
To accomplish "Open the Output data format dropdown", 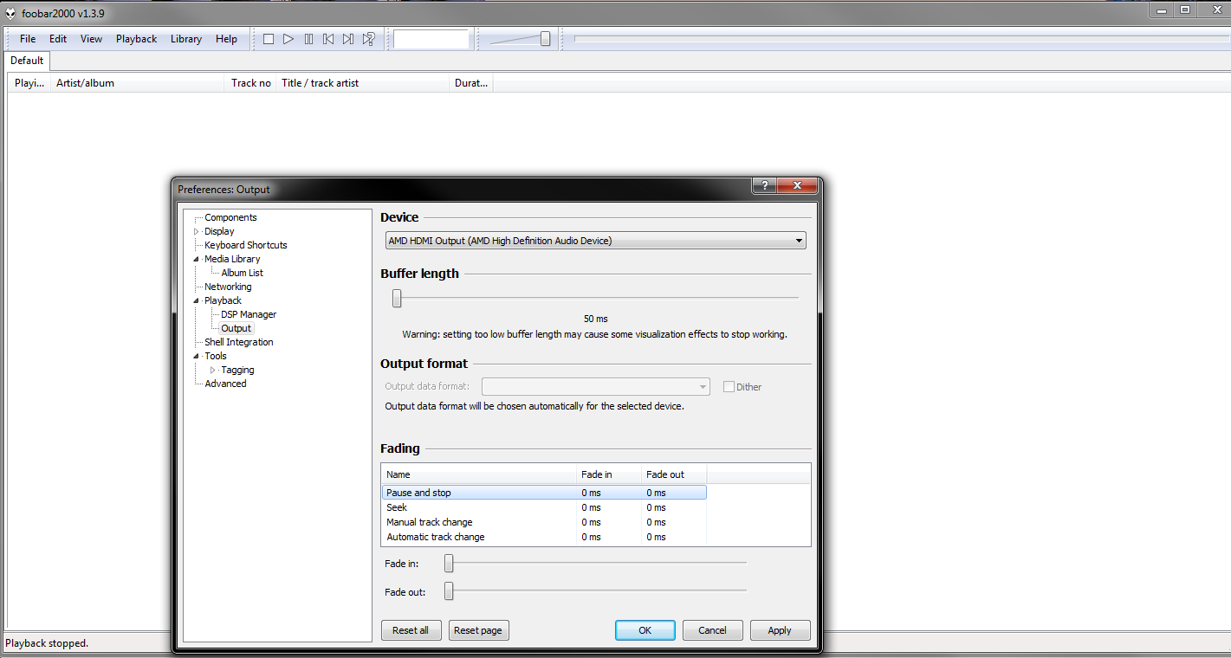I will coord(596,387).
